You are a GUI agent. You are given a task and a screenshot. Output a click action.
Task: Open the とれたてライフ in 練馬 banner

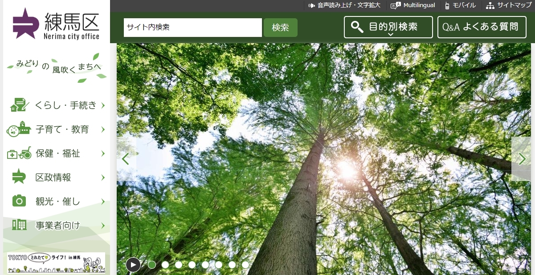[56, 263]
